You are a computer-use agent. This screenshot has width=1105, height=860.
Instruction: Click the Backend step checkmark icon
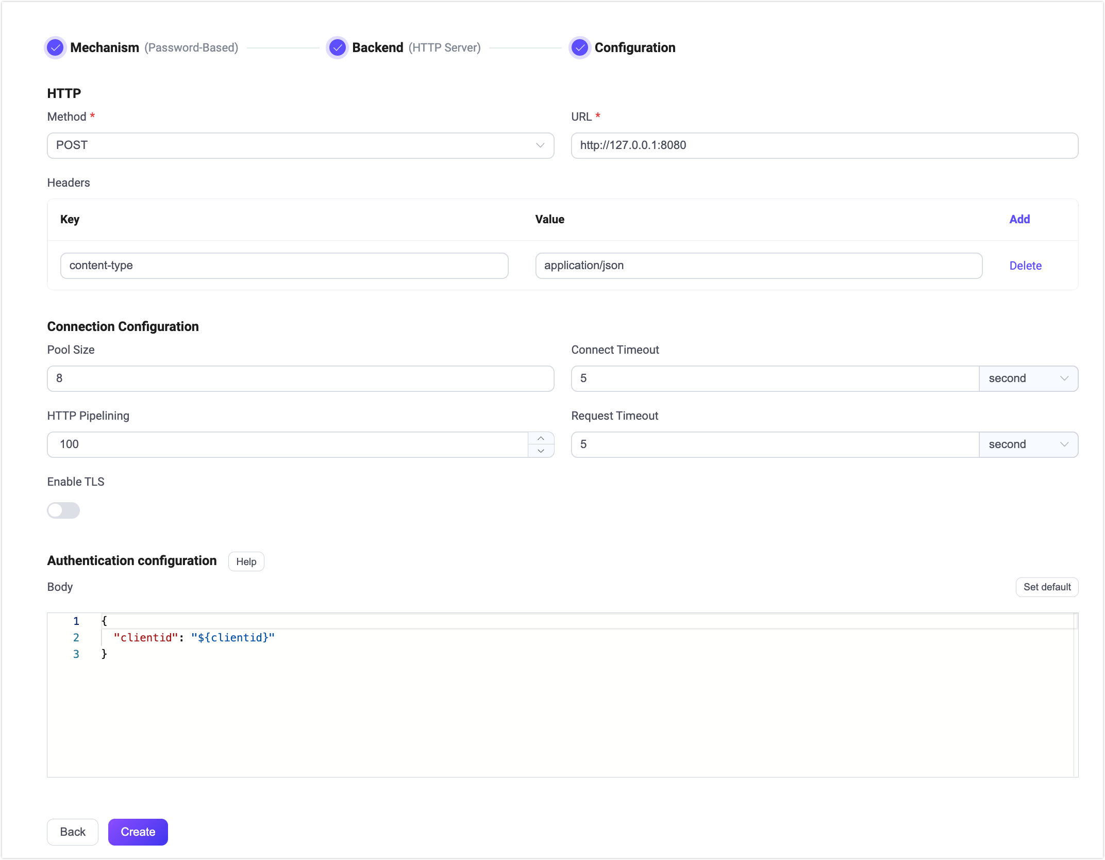point(338,47)
